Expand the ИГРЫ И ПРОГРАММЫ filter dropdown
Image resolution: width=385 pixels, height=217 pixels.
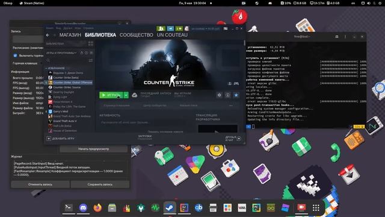click(61, 52)
